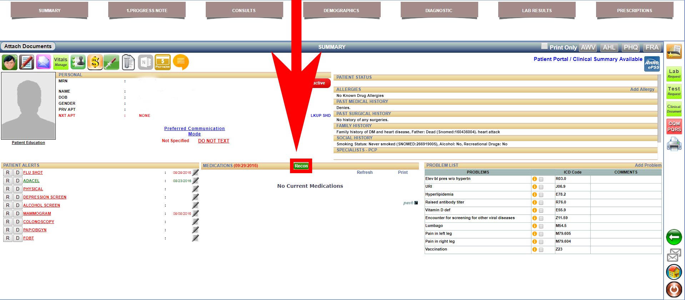This screenshot has height=300, width=685.
Task: Click the red power logout icon
Action: 674,289
